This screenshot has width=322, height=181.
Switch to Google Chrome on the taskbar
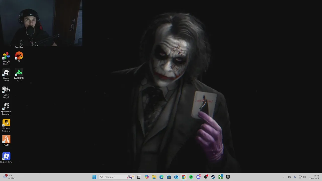click(184, 177)
